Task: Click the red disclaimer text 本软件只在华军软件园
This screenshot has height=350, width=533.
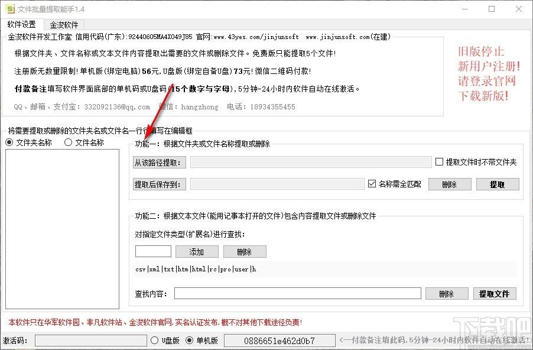Action: tap(155, 322)
